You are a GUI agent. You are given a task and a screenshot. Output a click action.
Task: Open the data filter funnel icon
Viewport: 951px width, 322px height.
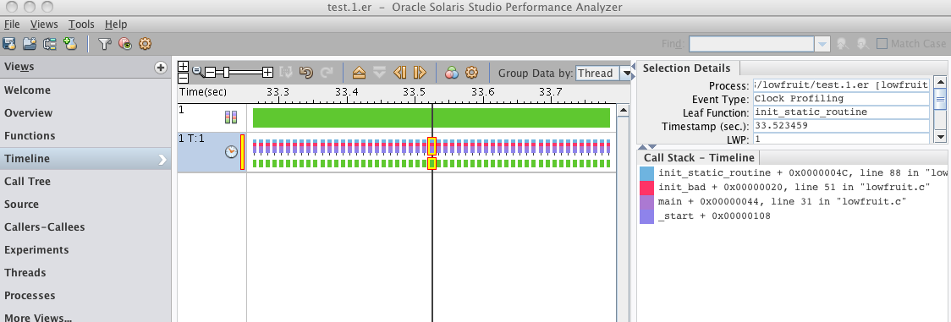tap(105, 44)
